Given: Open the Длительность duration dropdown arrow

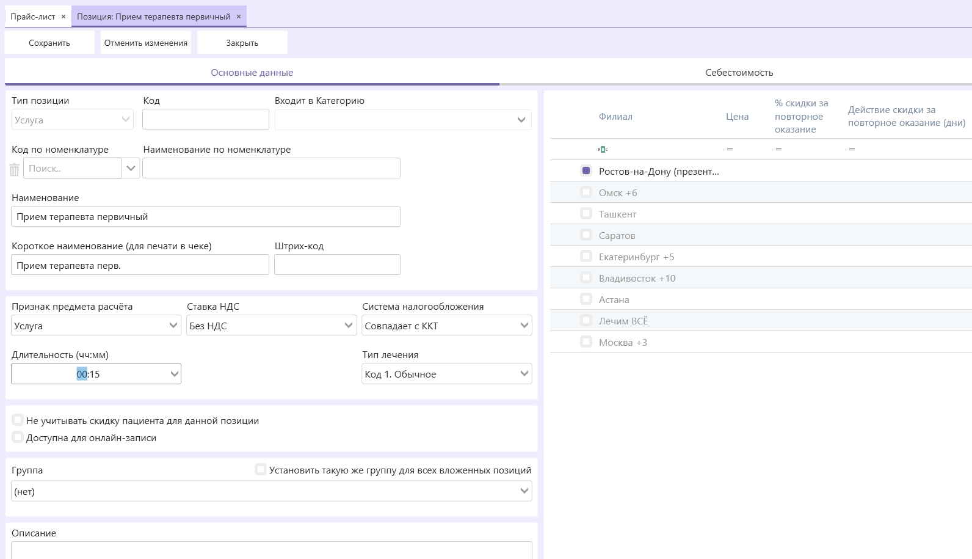Looking at the screenshot, I should [x=175, y=374].
